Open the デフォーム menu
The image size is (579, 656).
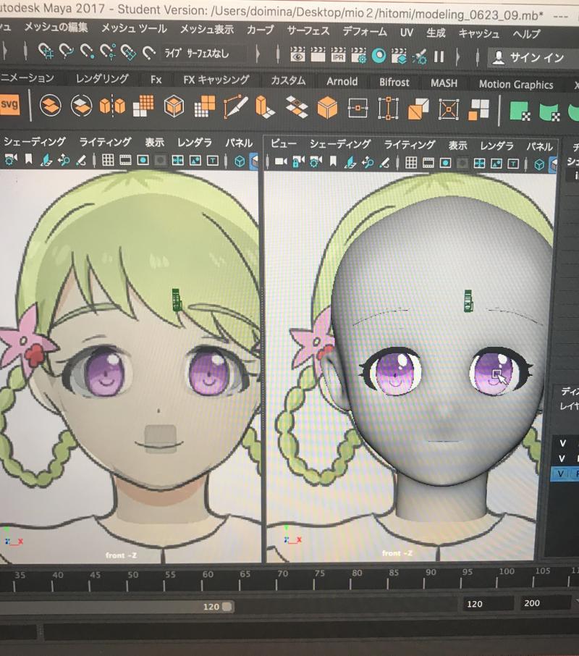(365, 31)
